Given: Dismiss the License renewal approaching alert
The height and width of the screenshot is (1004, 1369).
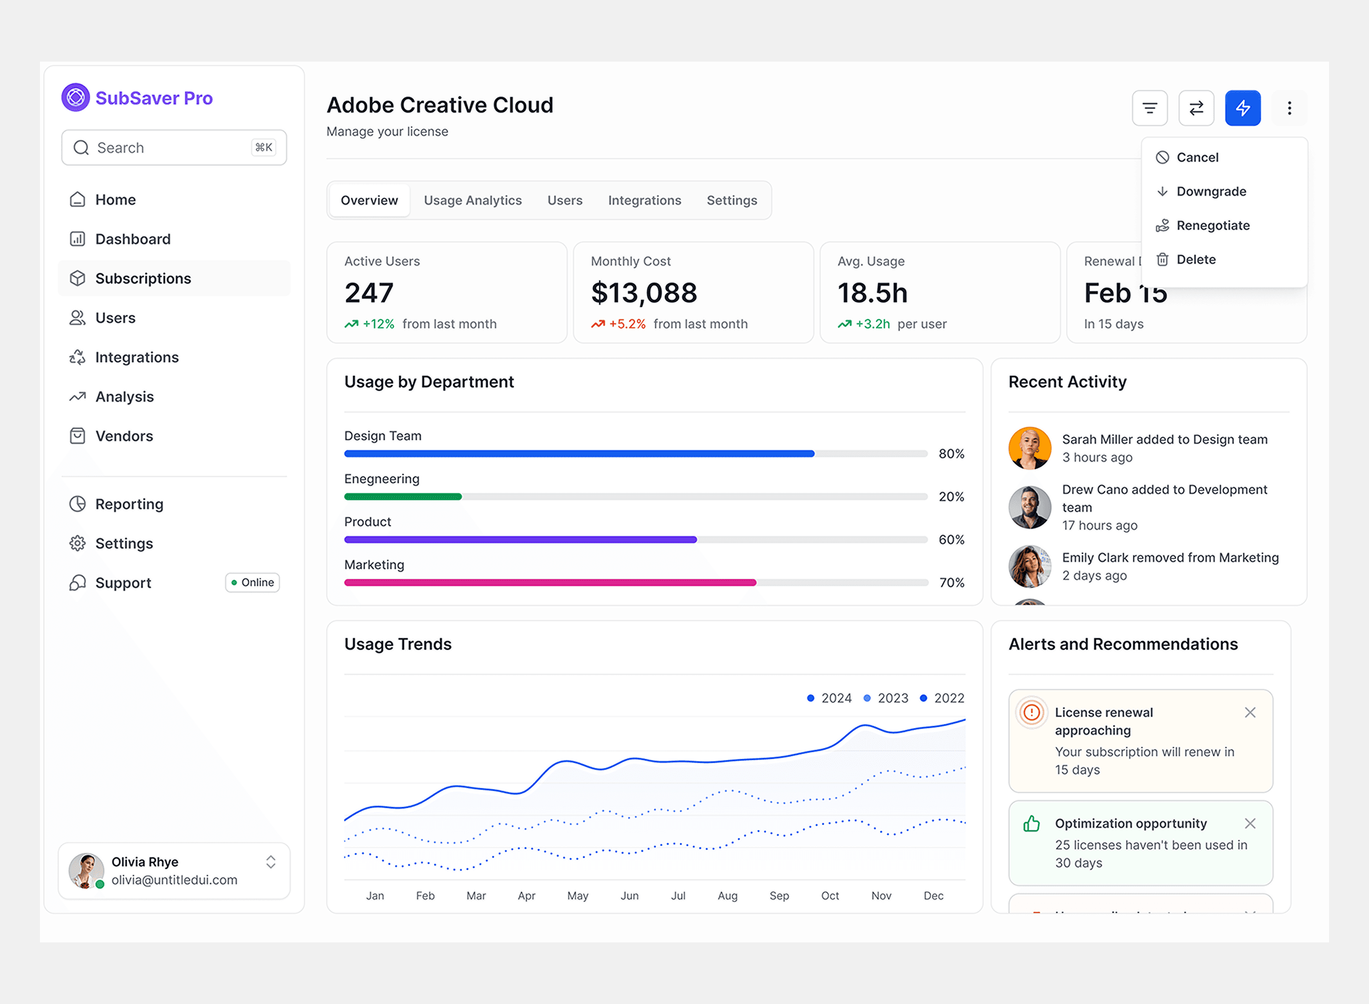Looking at the screenshot, I should (x=1250, y=712).
